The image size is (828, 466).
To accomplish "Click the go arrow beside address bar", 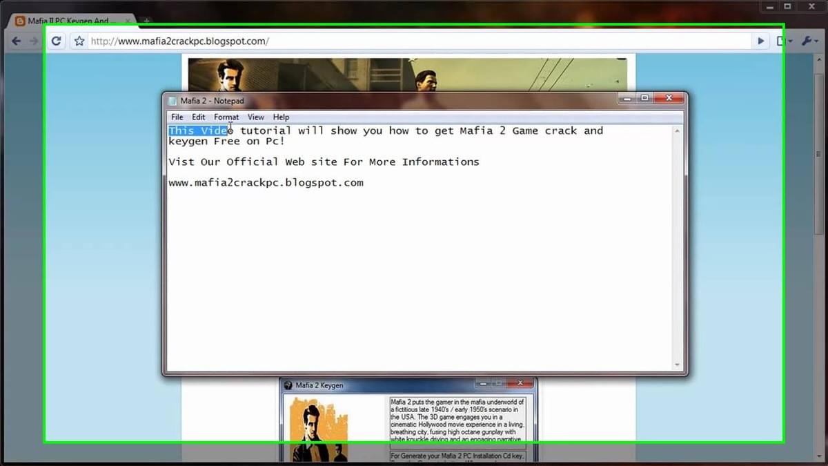I will tap(761, 41).
